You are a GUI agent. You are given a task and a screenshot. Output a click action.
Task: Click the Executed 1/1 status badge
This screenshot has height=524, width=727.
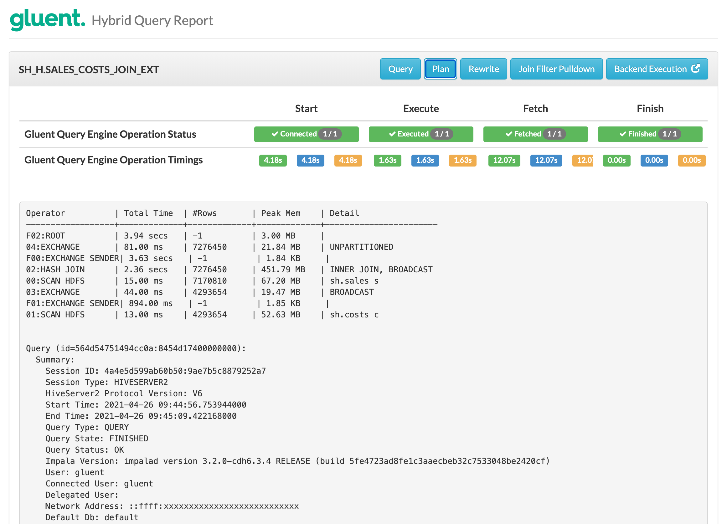click(x=420, y=134)
